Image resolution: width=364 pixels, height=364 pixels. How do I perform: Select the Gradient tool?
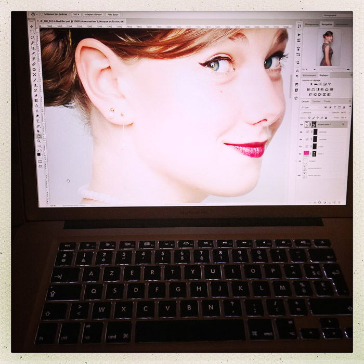[x=36, y=100]
